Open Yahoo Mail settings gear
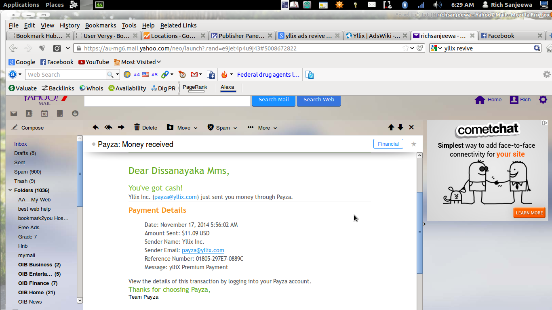The image size is (552, 310). click(x=543, y=100)
